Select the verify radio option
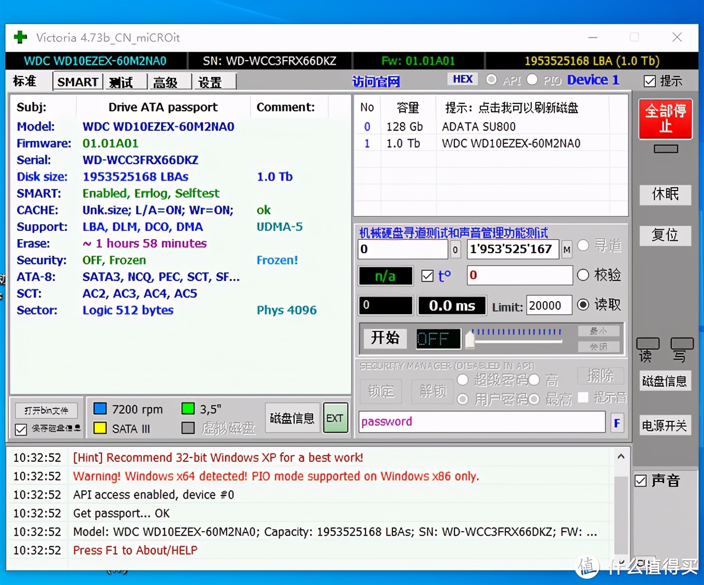704x585 pixels. click(x=583, y=275)
